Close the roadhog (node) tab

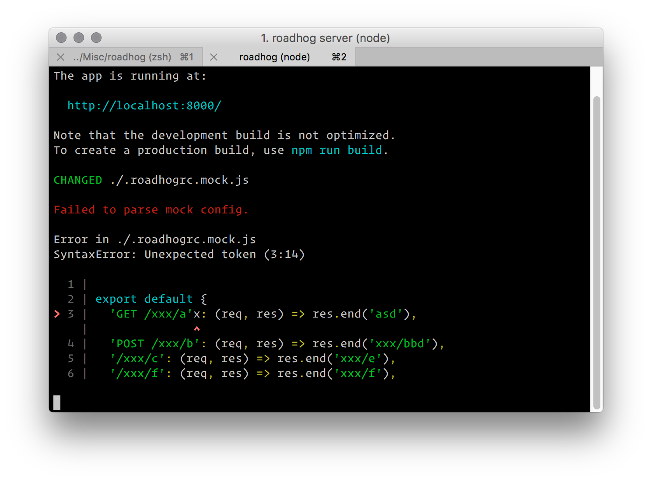(x=214, y=57)
